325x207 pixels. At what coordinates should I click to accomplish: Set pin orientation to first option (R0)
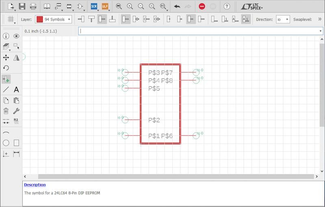[x=81, y=19]
